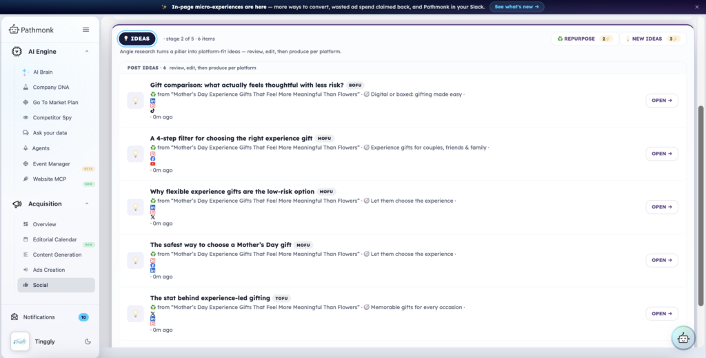Click the notifications count badge 10

click(x=83, y=317)
